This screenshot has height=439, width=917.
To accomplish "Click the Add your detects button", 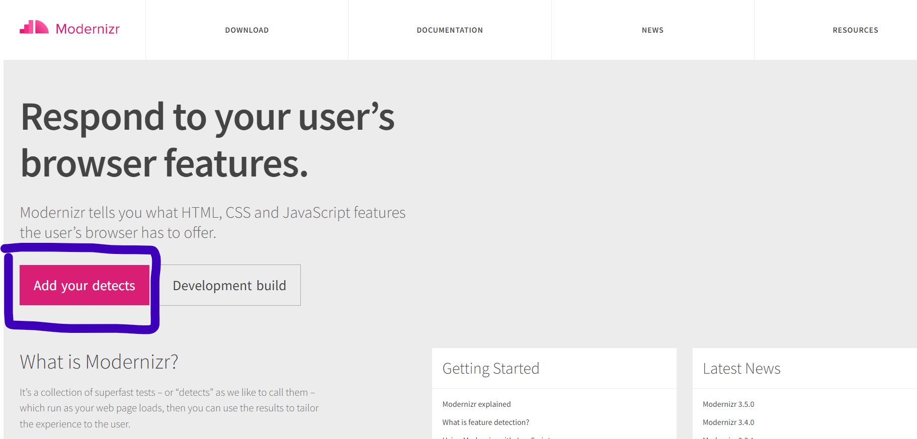I will click(x=85, y=285).
